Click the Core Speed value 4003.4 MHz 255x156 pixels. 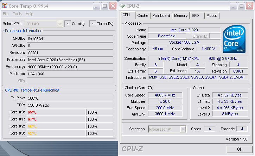(x=165, y=95)
